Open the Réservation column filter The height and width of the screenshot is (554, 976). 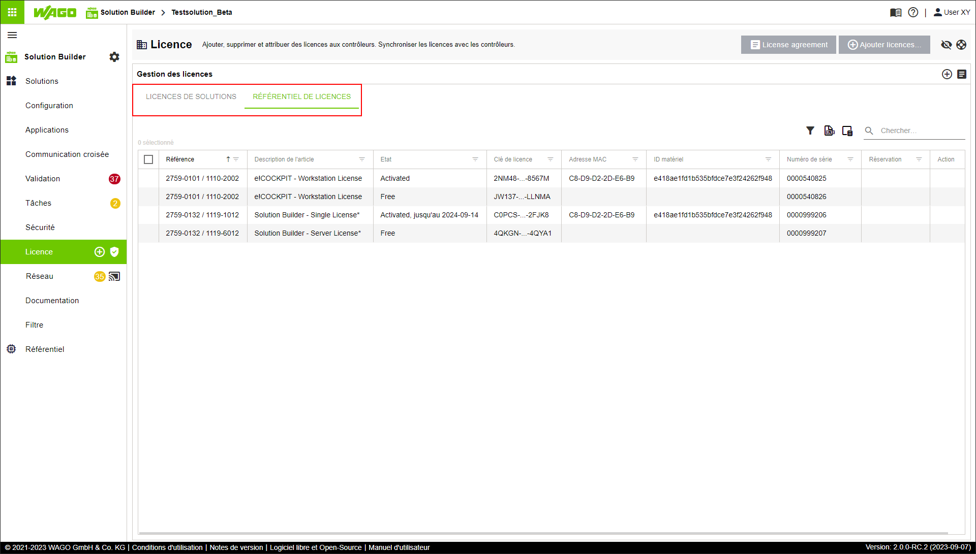coord(919,159)
